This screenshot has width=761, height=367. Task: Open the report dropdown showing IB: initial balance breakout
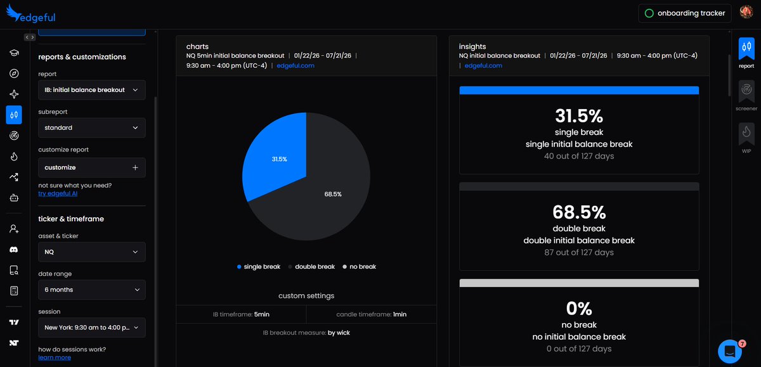point(92,90)
